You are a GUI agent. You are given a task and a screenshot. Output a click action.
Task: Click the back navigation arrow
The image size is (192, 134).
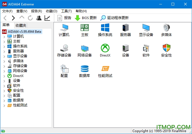(x=5, y=18)
